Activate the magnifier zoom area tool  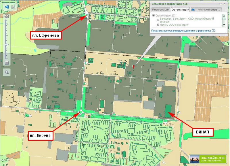[x=7, y=72]
